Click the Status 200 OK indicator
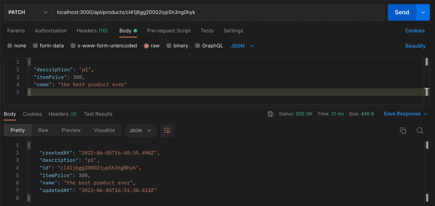Screen dimensions: 435x206 click(295, 114)
